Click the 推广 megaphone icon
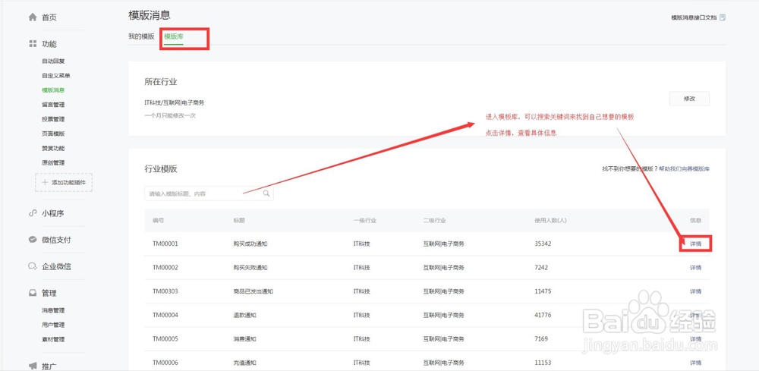759x371 pixels. coord(33,366)
